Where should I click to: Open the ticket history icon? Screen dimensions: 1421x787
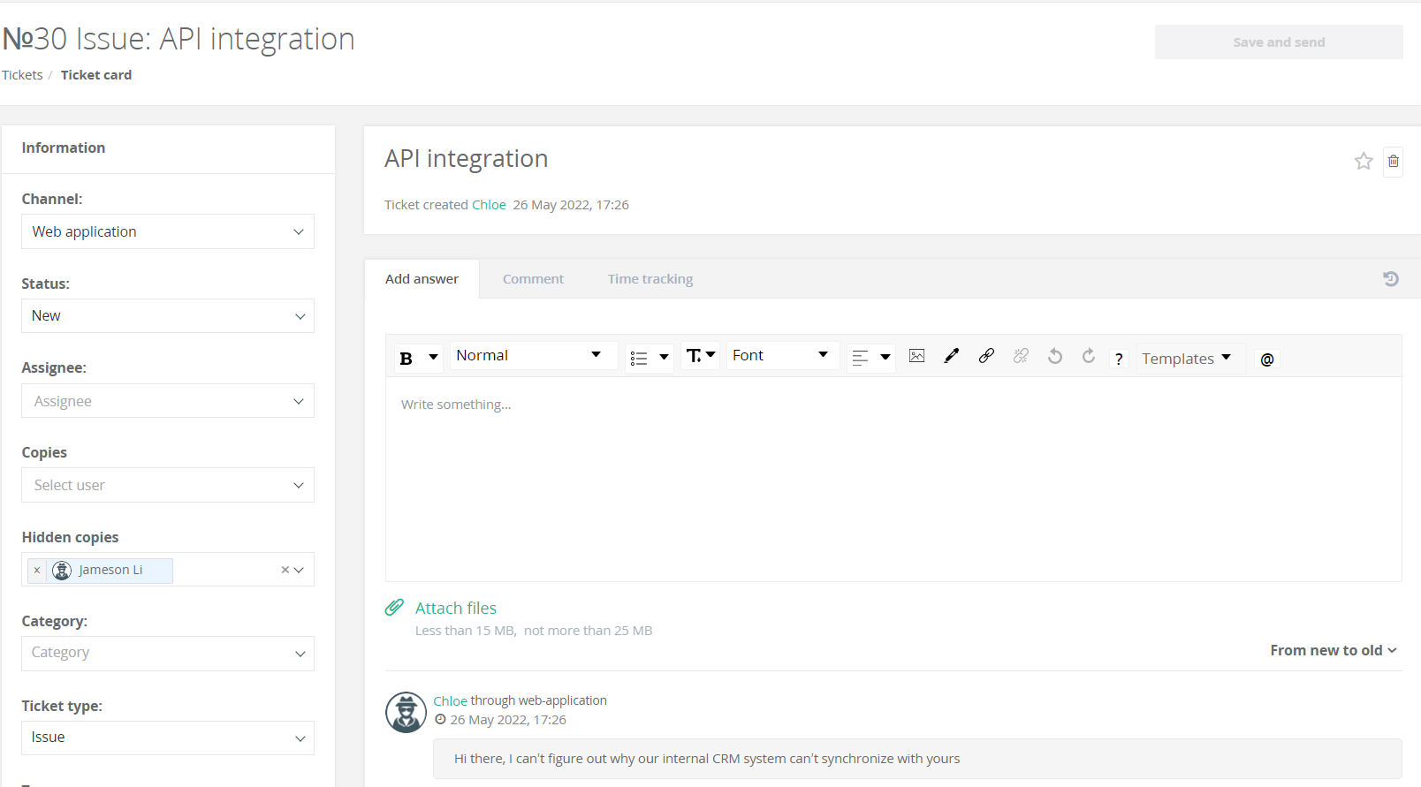[1391, 279]
